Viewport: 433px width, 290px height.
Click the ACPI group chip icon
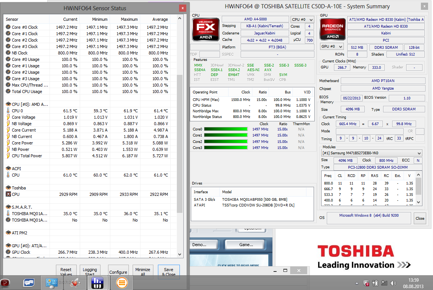pos(8,168)
